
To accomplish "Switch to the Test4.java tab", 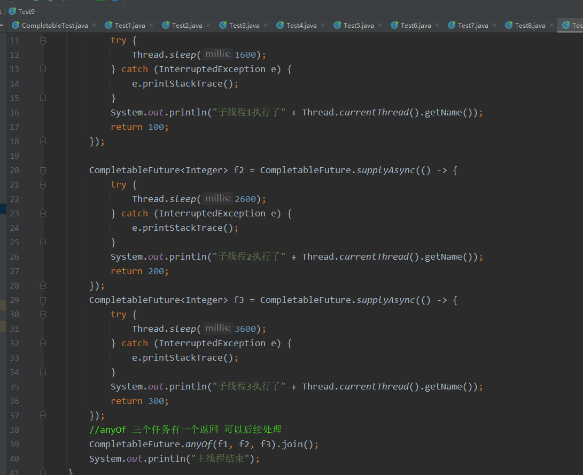I will click(301, 25).
